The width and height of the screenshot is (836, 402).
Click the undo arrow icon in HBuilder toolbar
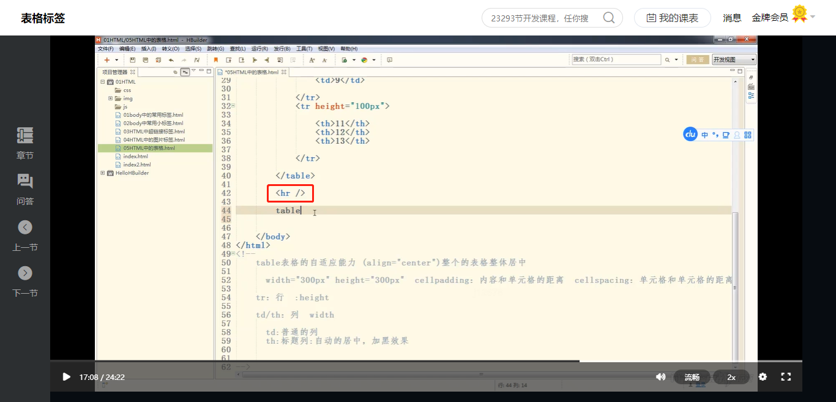point(171,60)
